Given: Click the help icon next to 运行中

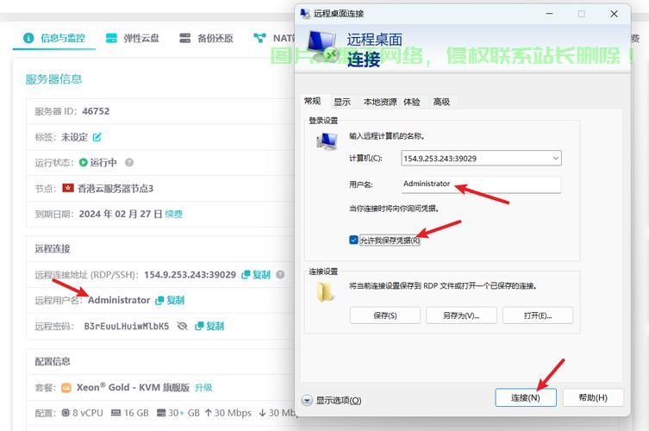Looking at the screenshot, I should pos(129,162).
